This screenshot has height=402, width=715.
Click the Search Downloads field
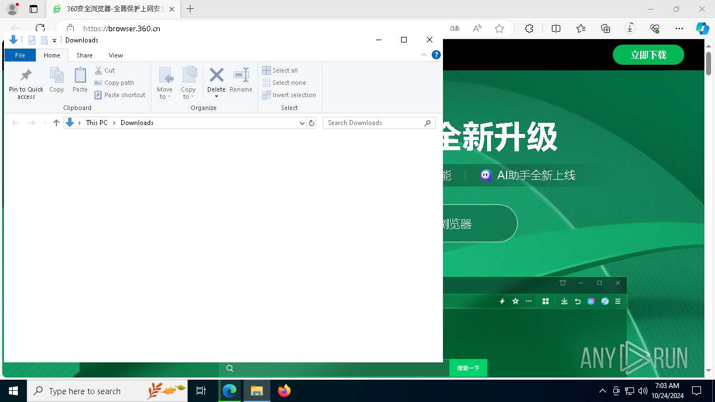click(379, 123)
